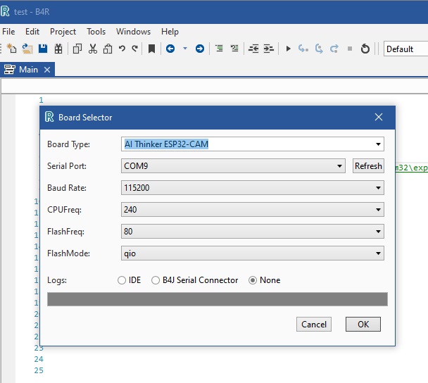Close the Main tab
The height and width of the screenshot is (383, 428).
point(47,70)
